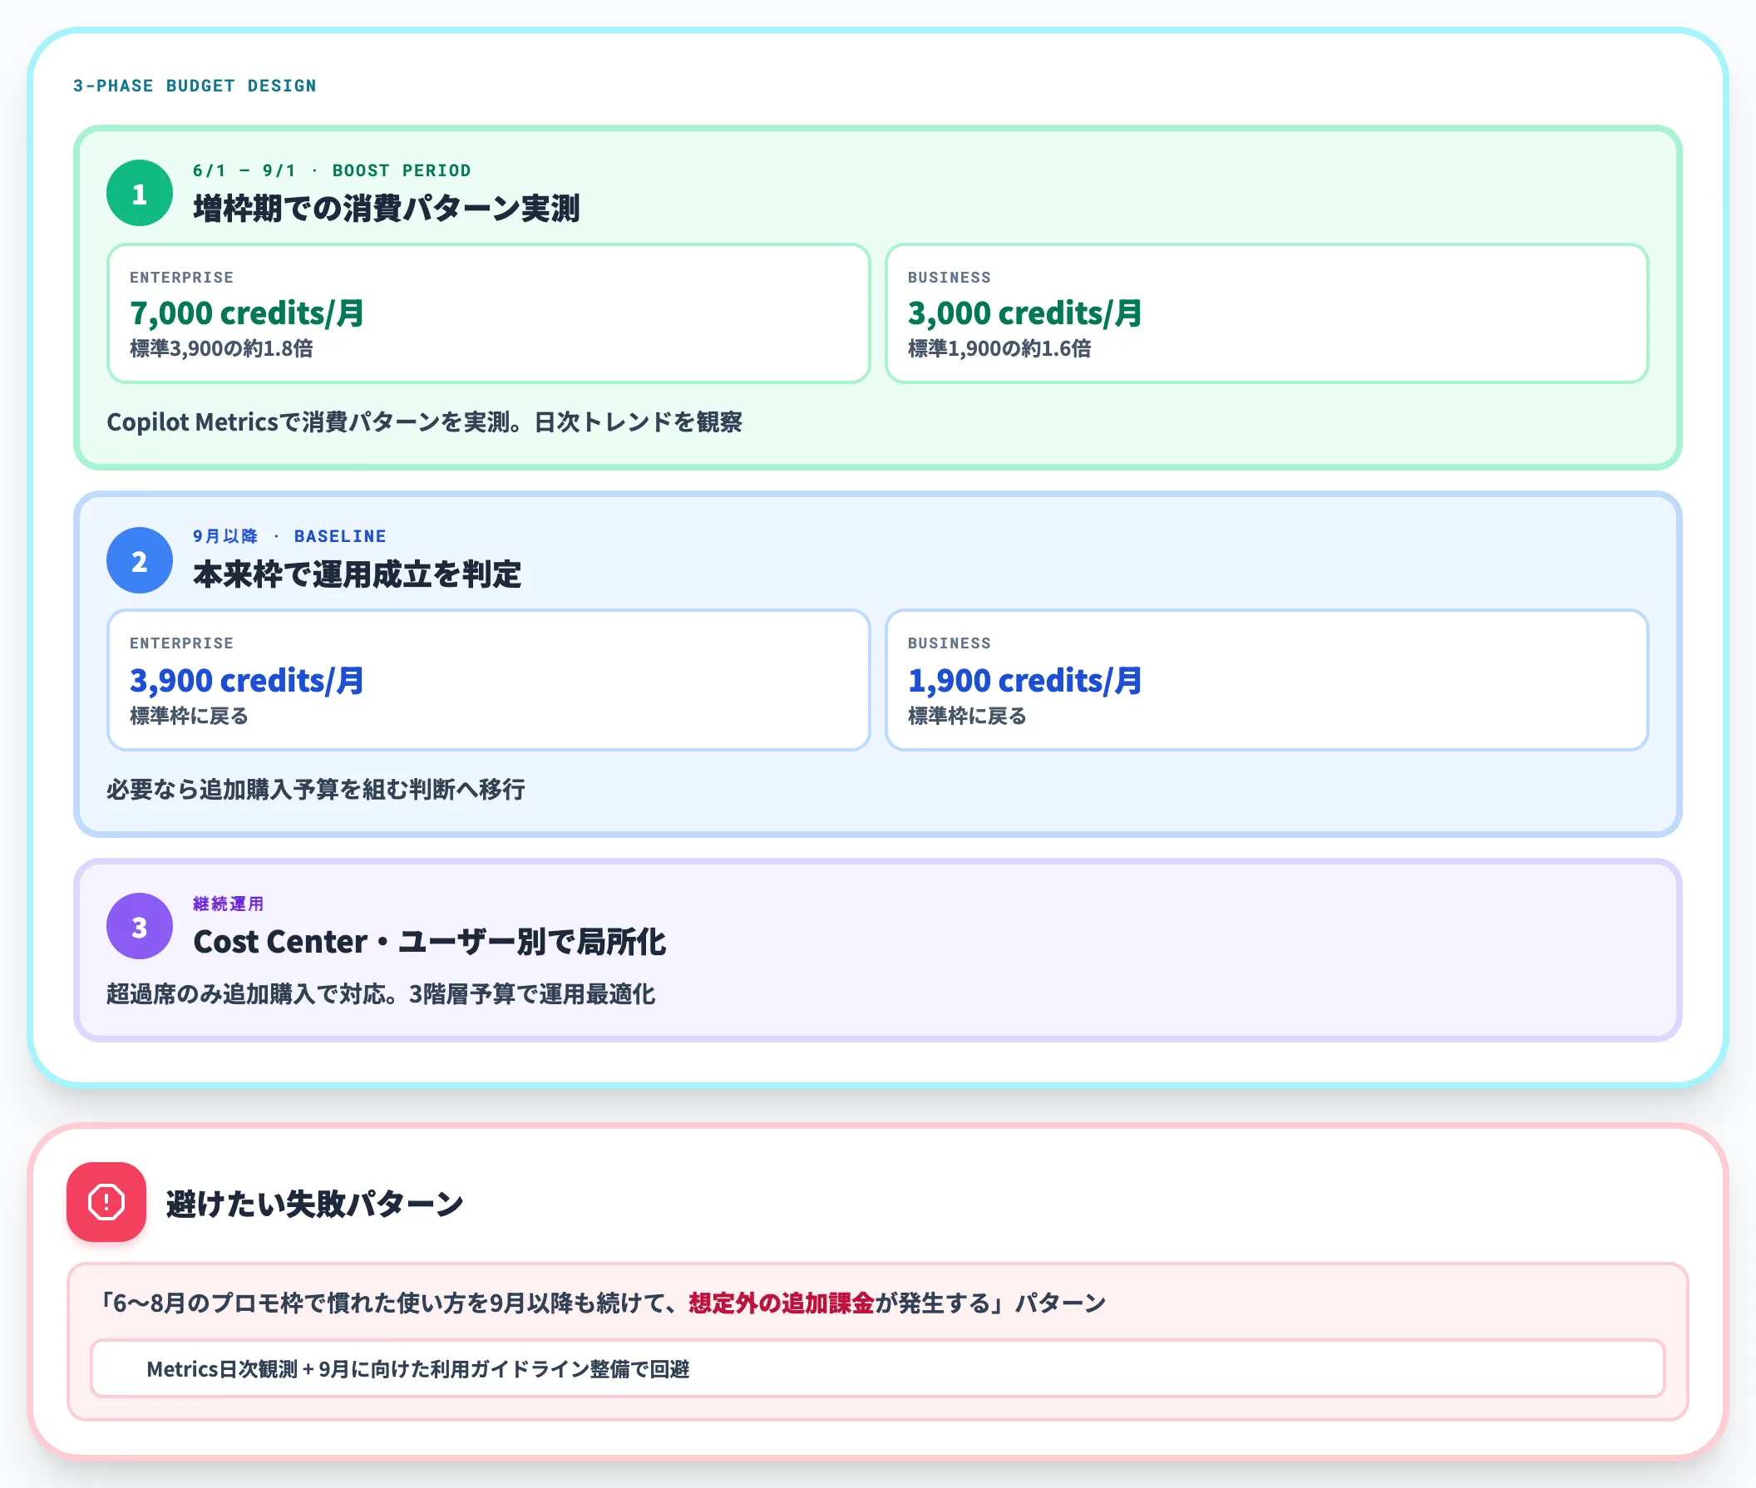Click the text 標準1,900の約1.6倍
The height and width of the screenshot is (1488, 1756).
click(999, 348)
